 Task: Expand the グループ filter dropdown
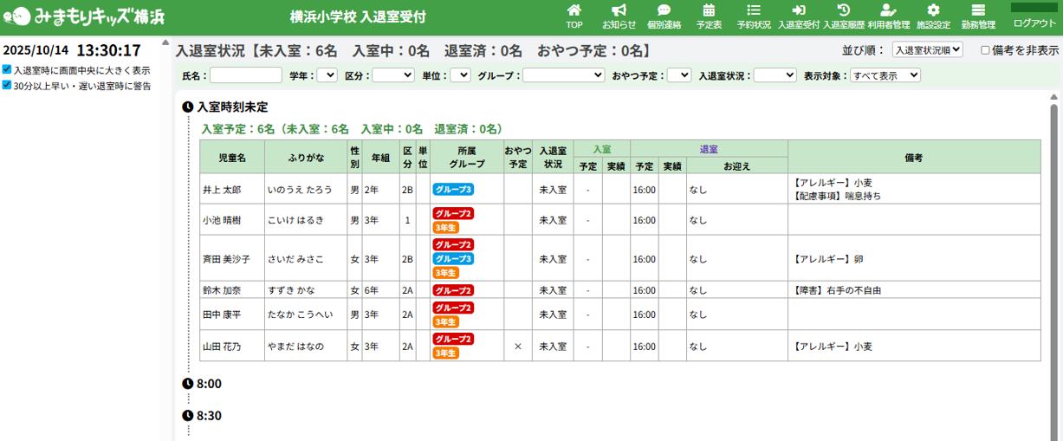click(563, 75)
